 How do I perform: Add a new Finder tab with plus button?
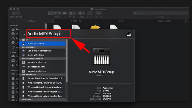pos(187,21)
